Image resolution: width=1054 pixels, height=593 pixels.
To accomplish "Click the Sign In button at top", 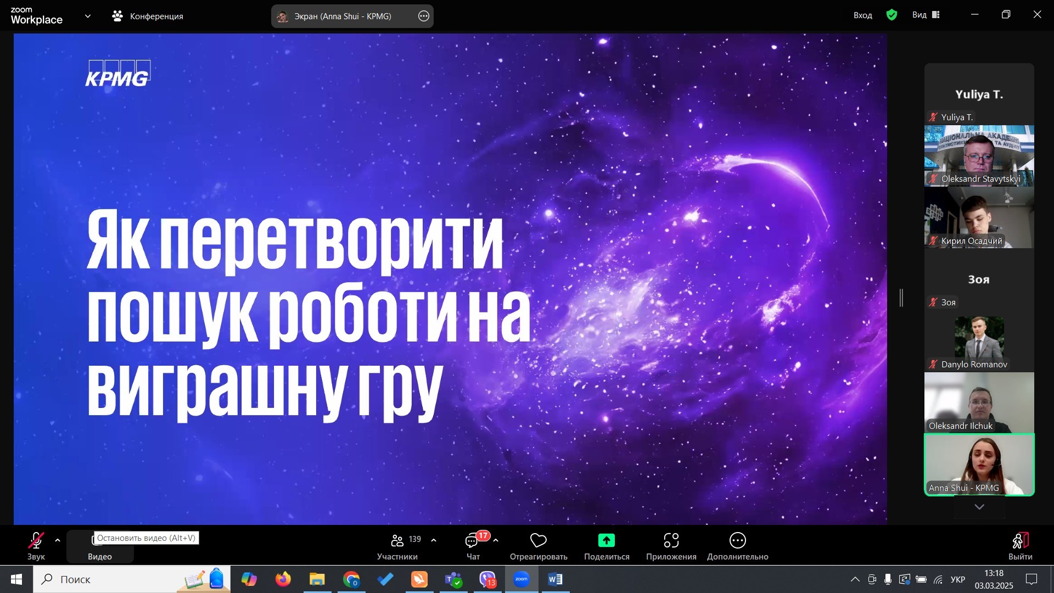I will click(x=862, y=15).
